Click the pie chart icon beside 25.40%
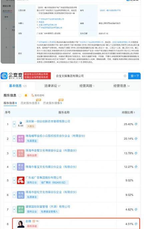 [136, 124]
